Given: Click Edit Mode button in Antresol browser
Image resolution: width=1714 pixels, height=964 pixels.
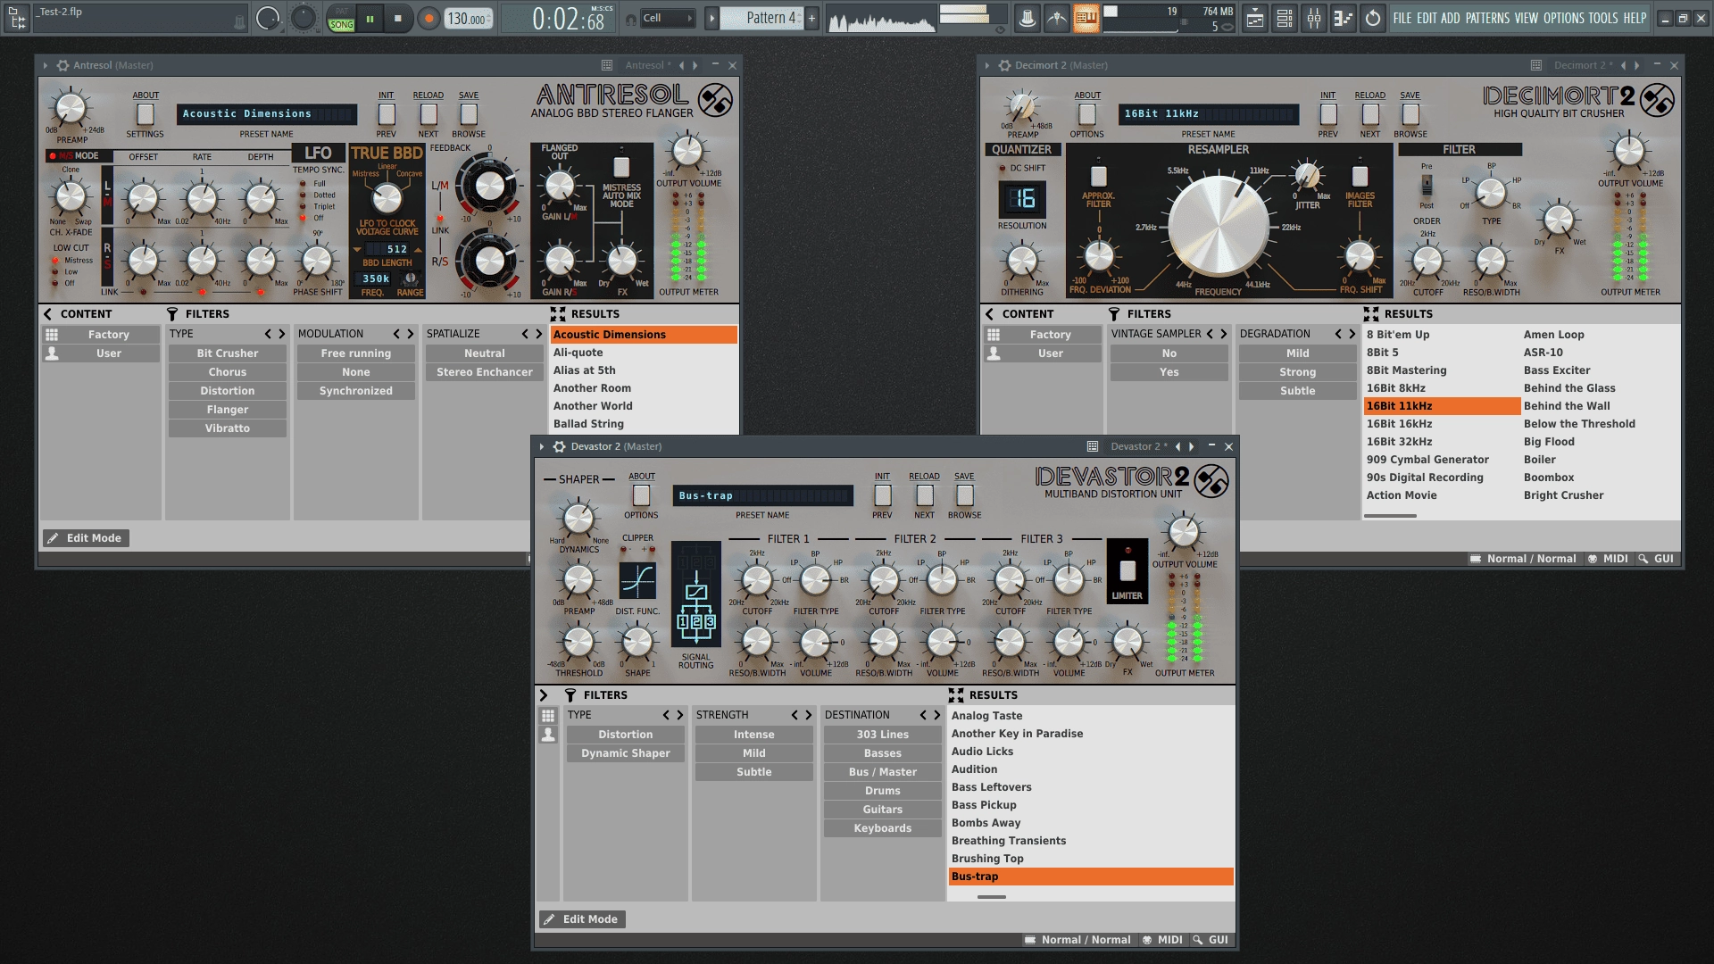Looking at the screenshot, I should 86,538.
